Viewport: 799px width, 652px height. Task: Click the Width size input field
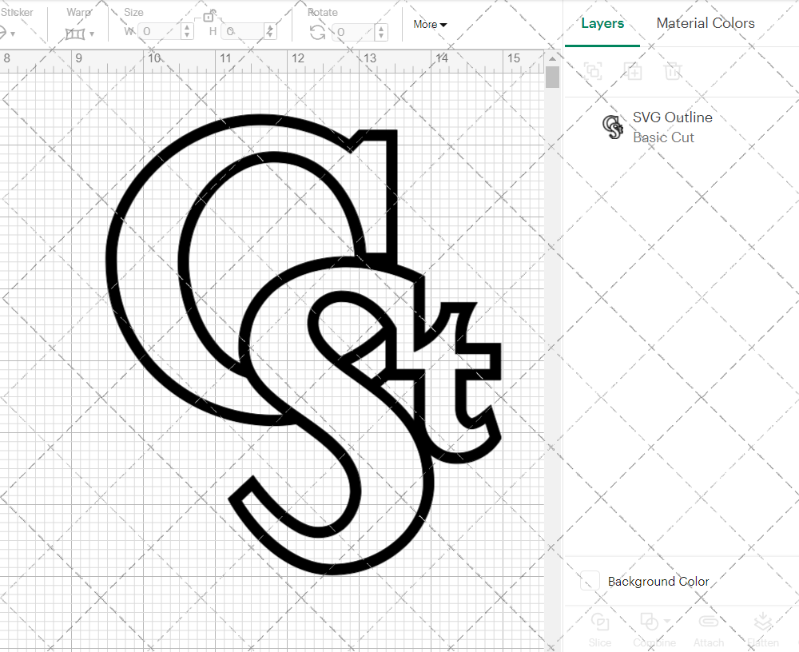point(160,32)
